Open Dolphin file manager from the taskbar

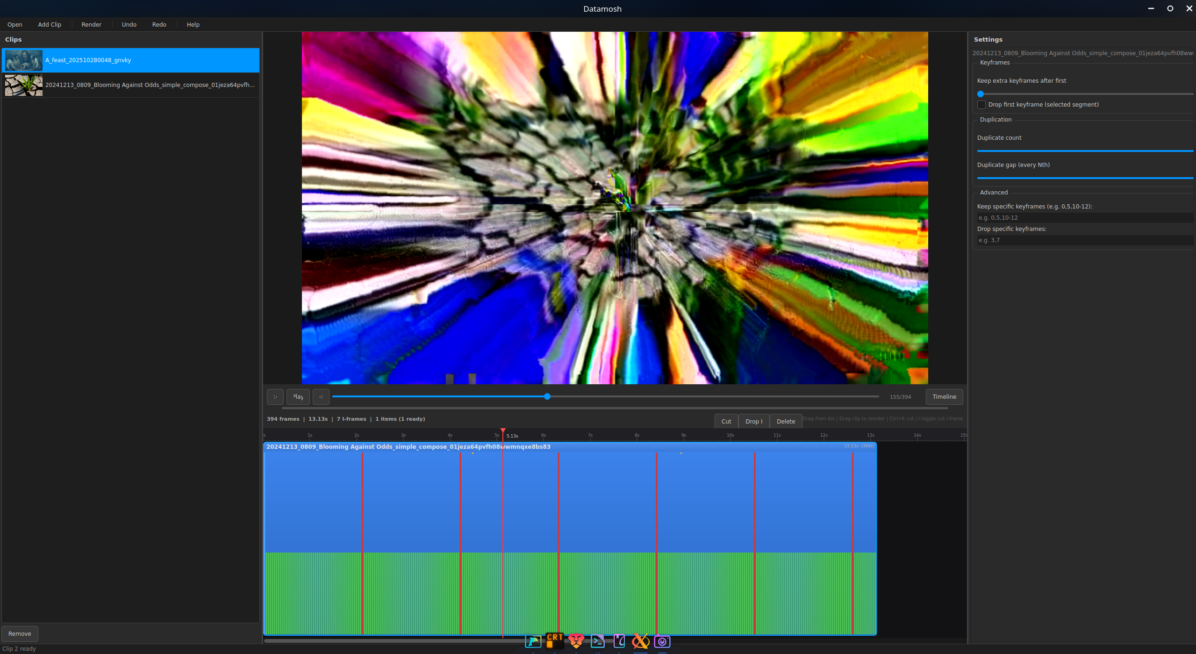[x=533, y=641]
